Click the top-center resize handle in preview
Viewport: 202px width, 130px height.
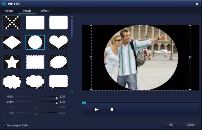pyautogui.click(x=141, y=25)
